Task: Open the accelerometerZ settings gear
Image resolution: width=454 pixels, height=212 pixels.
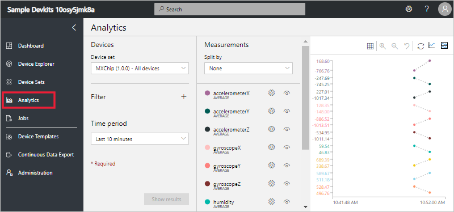Action: (x=271, y=129)
